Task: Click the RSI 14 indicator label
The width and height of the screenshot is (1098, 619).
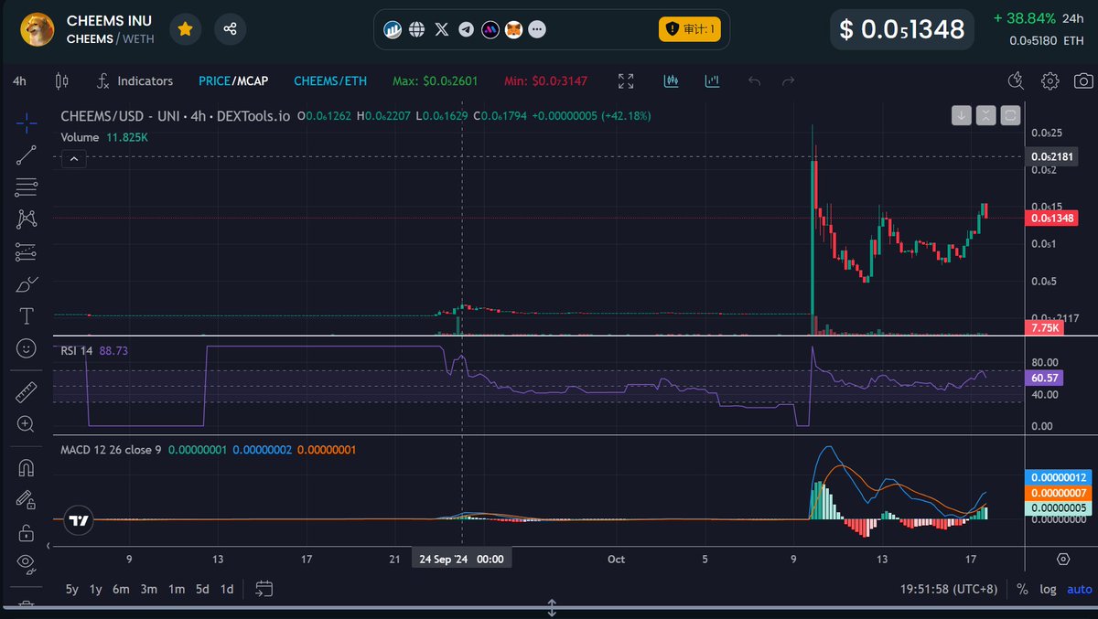Action: coord(78,350)
